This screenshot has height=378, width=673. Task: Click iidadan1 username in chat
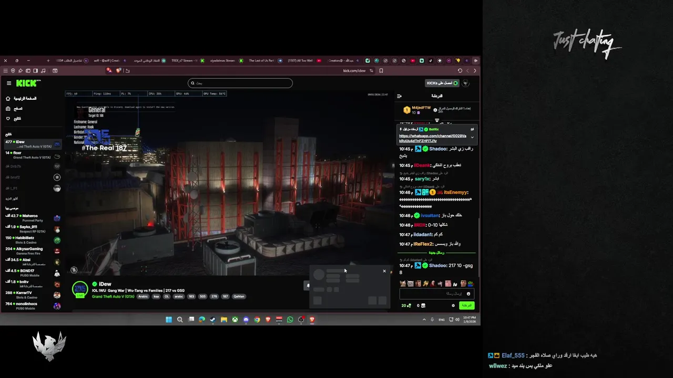[423, 235]
